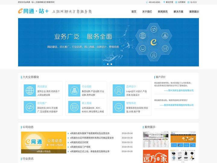Open 案例展示 in the main navigation

(x=194, y=12)
